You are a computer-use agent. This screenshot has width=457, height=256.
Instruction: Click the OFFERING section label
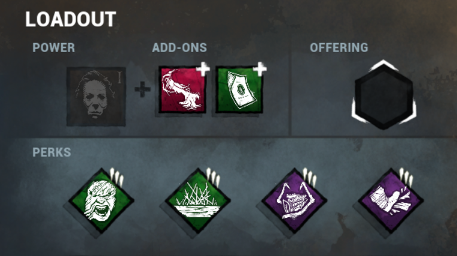coord(339,47)
